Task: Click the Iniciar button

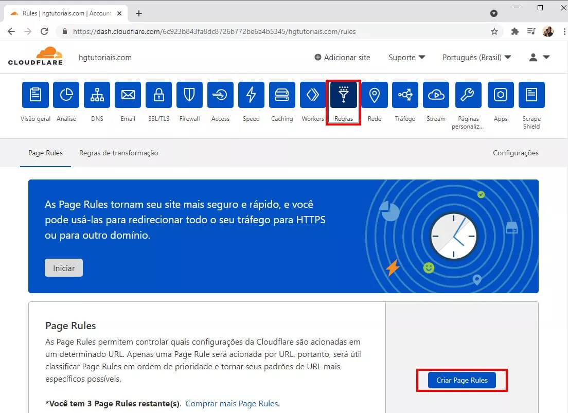Action: [x=64, y=268]
